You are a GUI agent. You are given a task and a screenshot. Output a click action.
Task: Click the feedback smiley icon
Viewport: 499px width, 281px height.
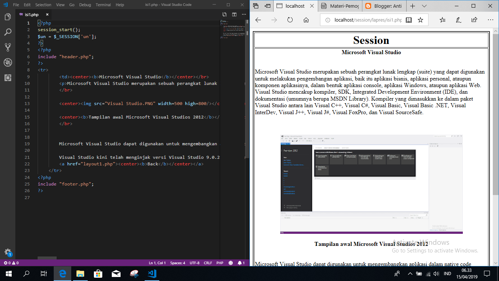231,263
